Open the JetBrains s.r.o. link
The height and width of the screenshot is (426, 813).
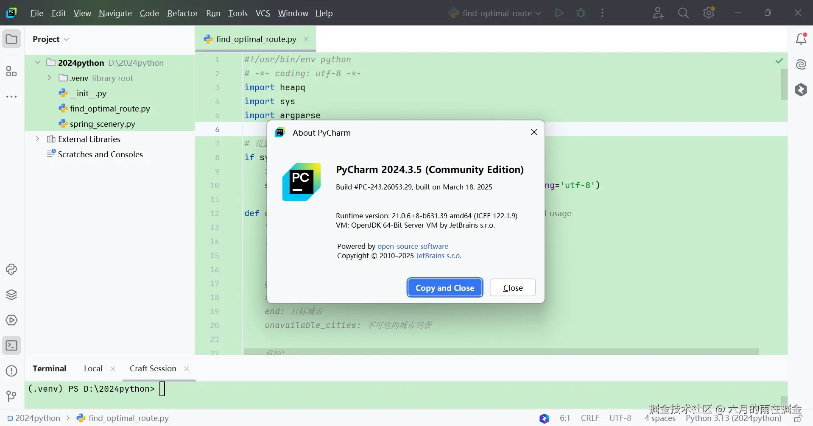click(439, 256)
